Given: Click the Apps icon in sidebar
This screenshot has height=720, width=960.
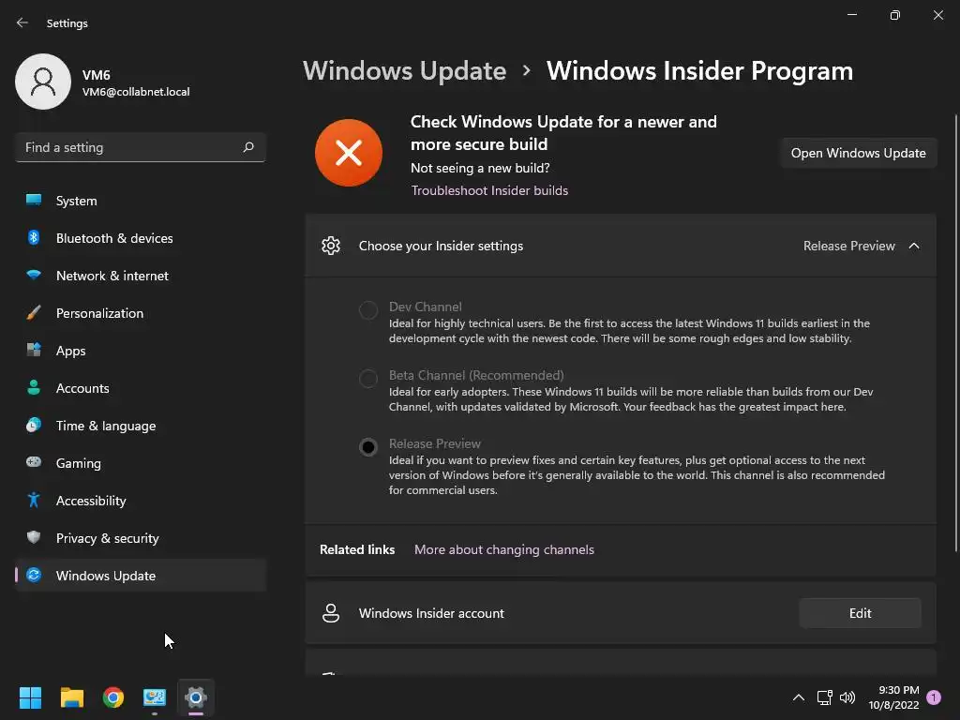Looking at the screenshot, I should click(x=34, y=351).
